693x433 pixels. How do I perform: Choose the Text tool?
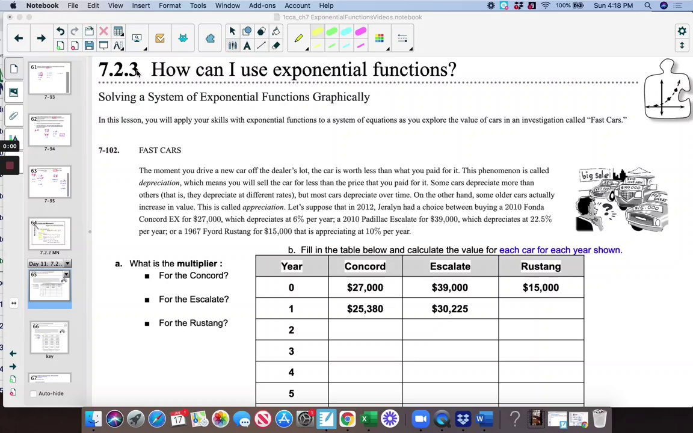247,45
